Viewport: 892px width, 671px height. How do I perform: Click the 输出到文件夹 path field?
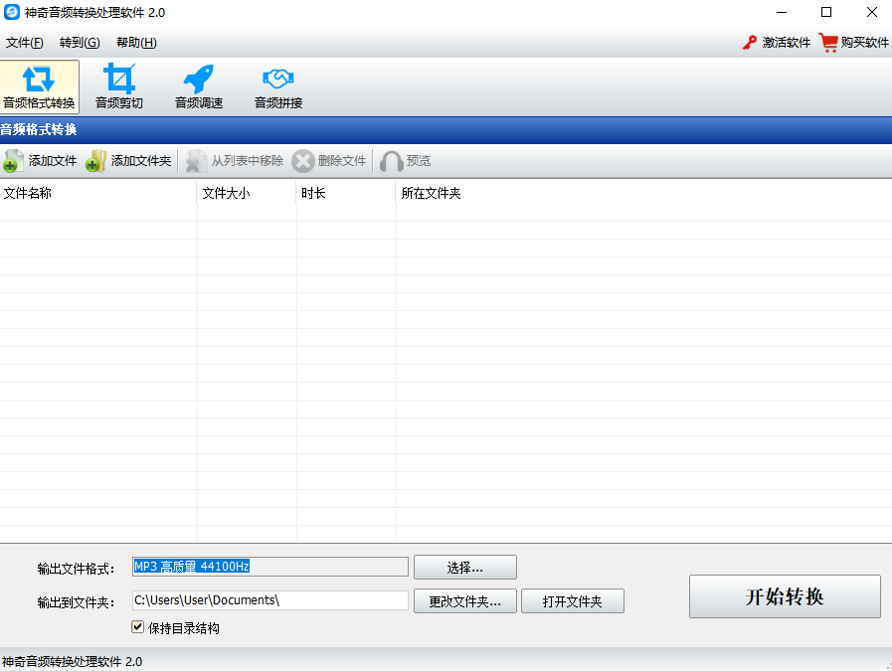pyautogui.click(x=270, y=600)
